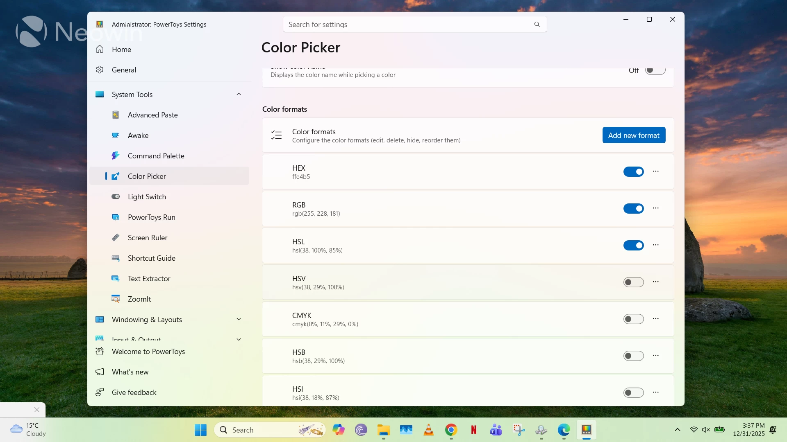This screenshot has height=442, width=787.
Task: Click the Search for settings field
Action: 414,25
